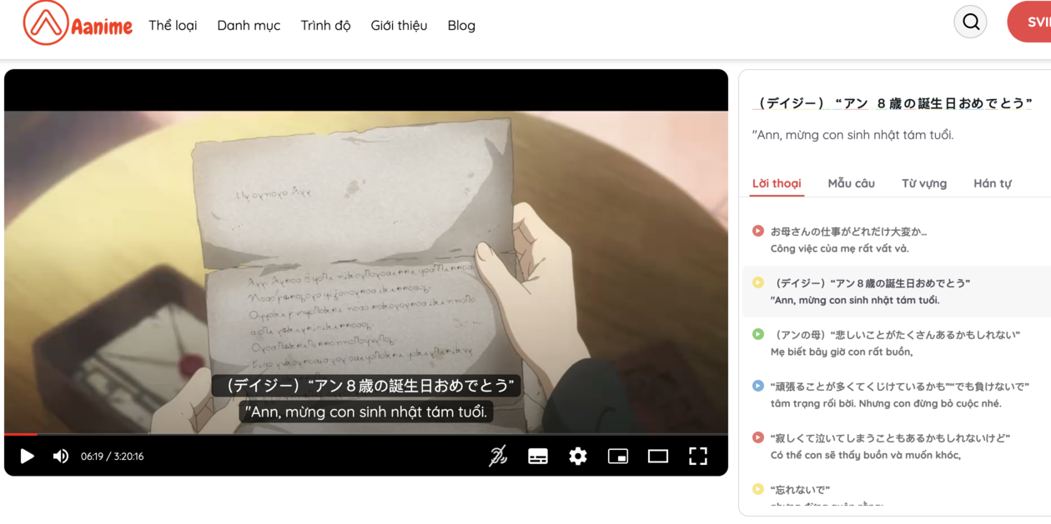This screenshot has width=1051, height=524.
Task: Click the crossed-out icon in player controls
Action: (498, 456)
